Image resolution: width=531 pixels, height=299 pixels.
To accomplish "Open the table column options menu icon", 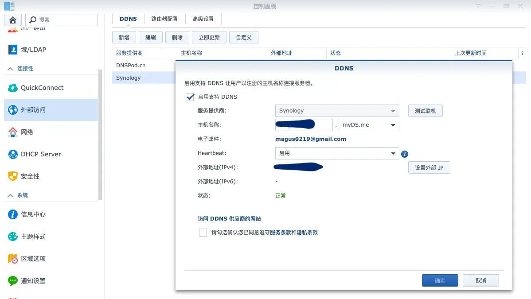I will click(x=522, y=53).
